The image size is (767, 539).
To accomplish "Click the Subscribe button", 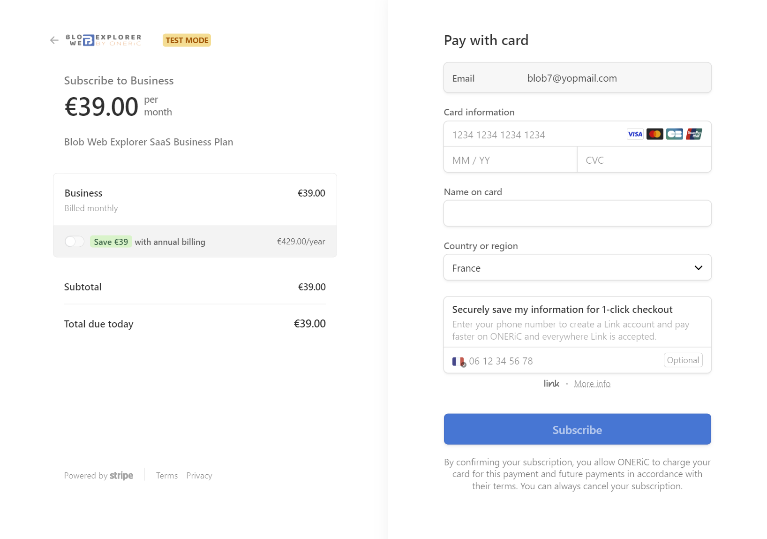I will (578, 429).
